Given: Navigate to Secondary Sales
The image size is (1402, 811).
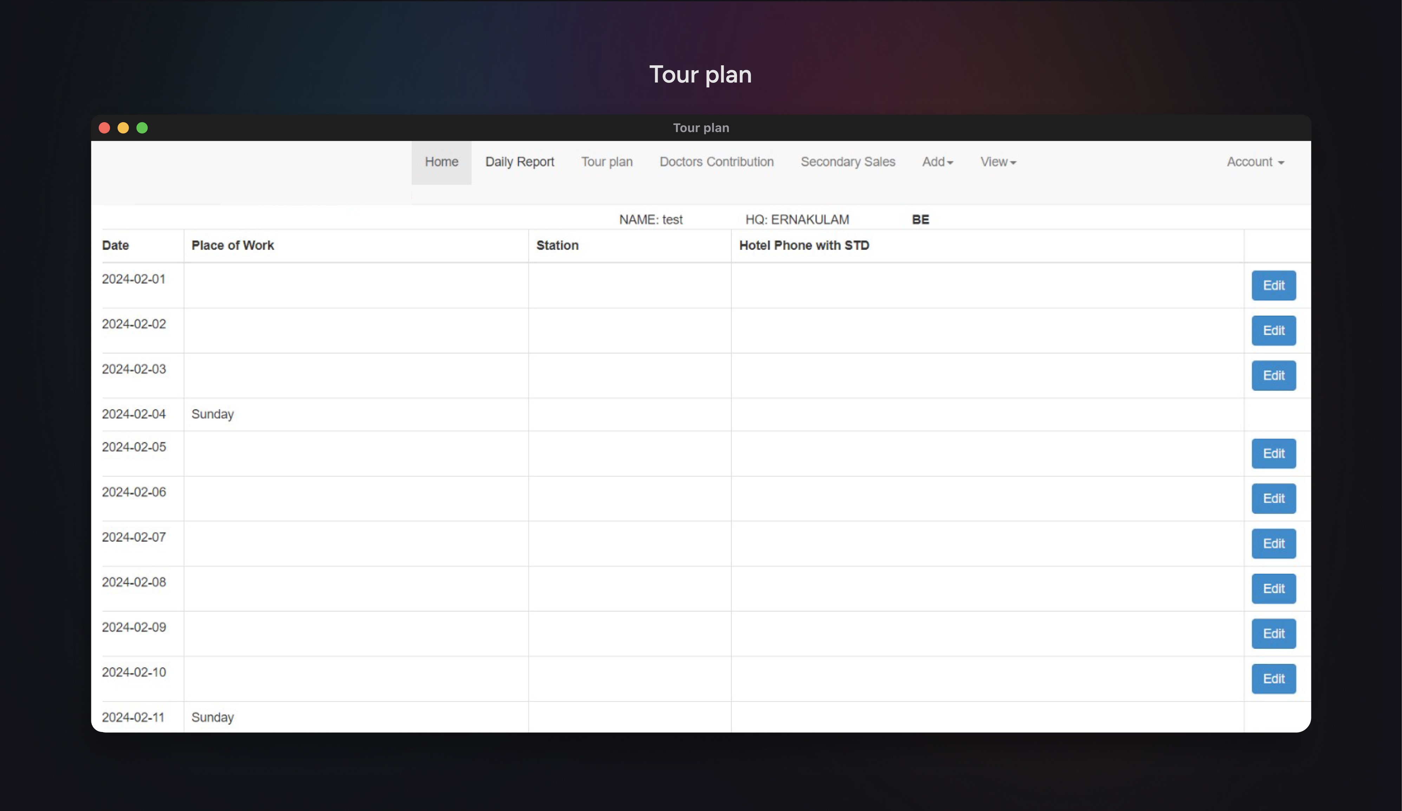Looking at the screenshot, I should [x=847, y=162].
